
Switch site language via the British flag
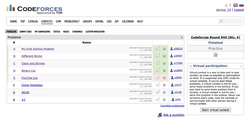pyautogui.click(x=236, y=5)
